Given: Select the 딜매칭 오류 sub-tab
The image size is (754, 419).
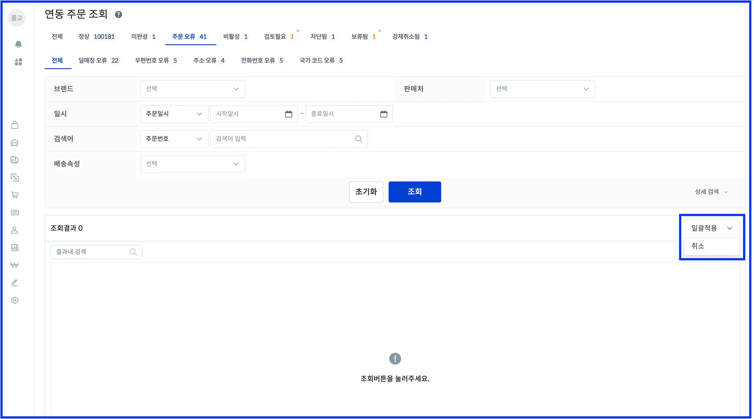Looking at the screenshot, I should pyautogui.click(x=98, y=60).
